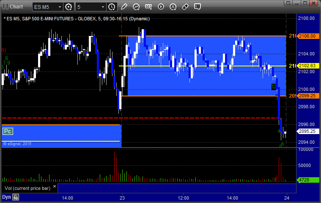Toggle the time lock icon beside Dyn
321x203 pixels.
16,197
